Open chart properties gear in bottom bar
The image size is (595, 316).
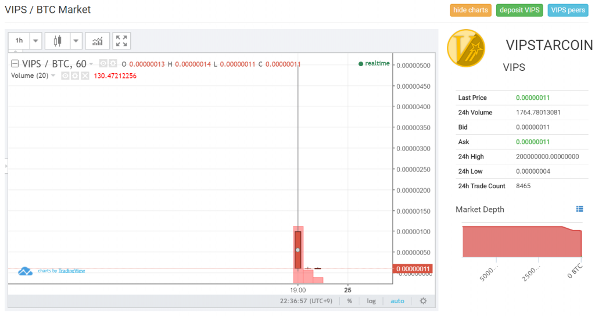[423, 301]
